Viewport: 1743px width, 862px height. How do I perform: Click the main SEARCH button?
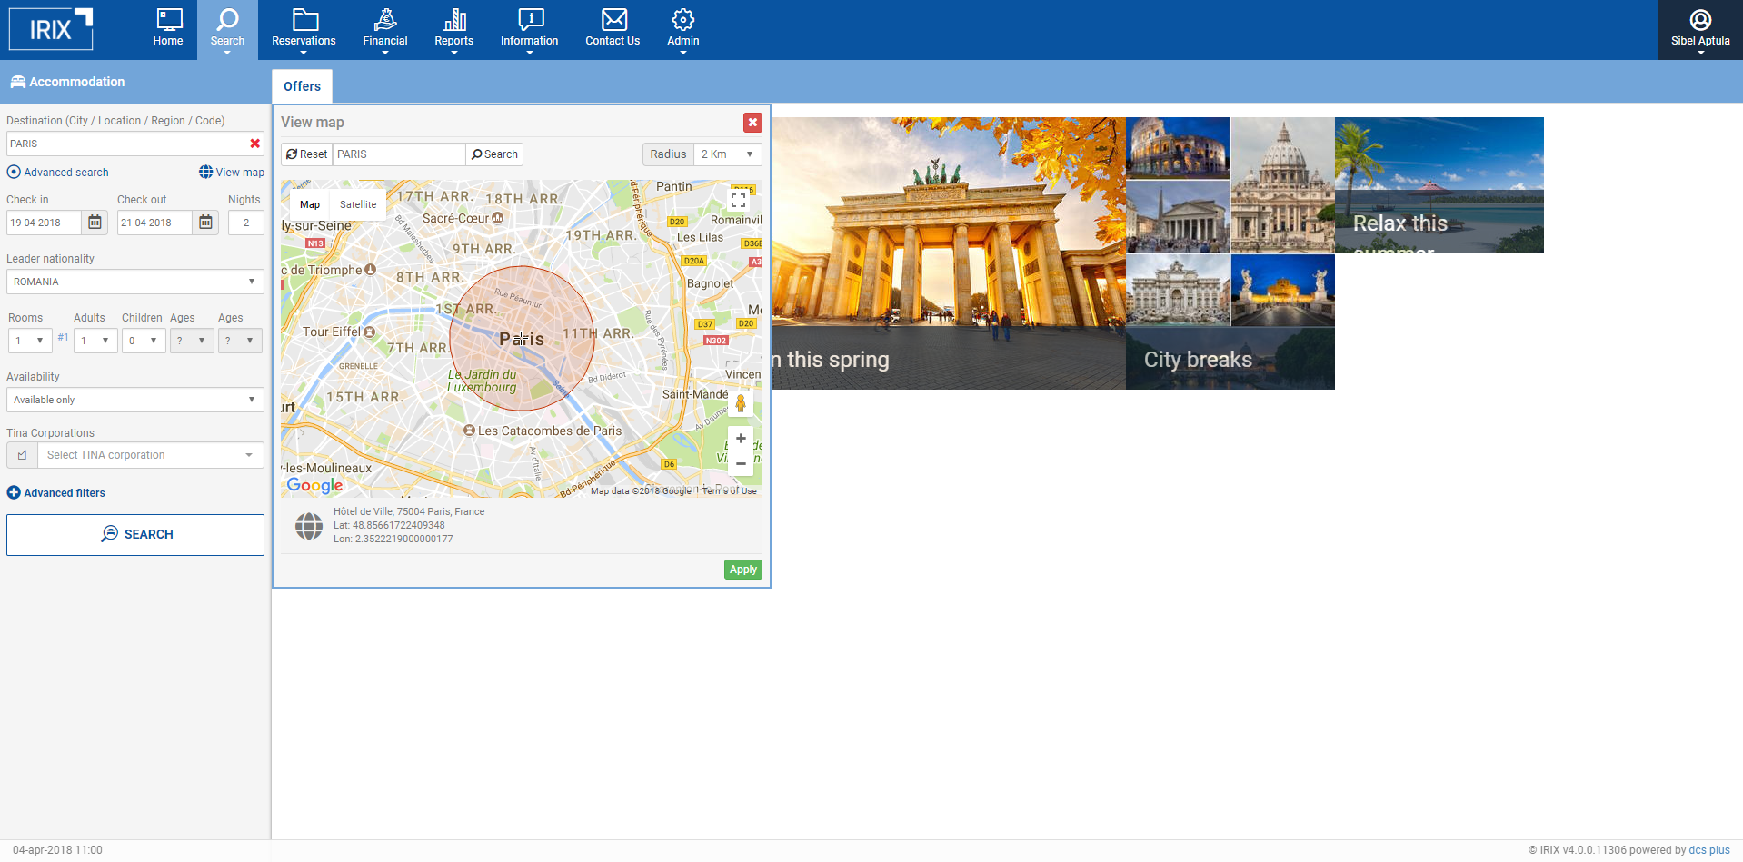(x=135, y=535)
